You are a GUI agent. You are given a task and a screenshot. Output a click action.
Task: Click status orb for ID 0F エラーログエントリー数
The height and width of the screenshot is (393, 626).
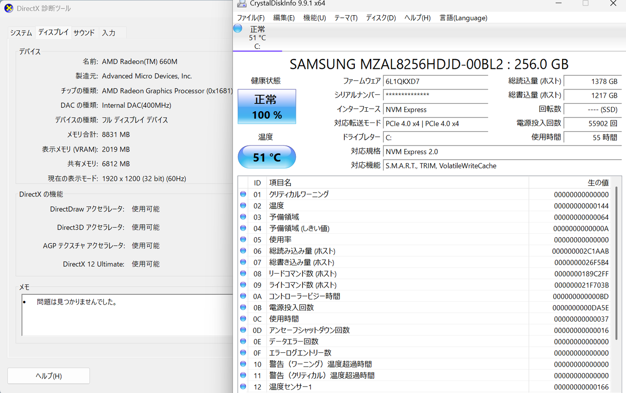click(x=243, y=352)
